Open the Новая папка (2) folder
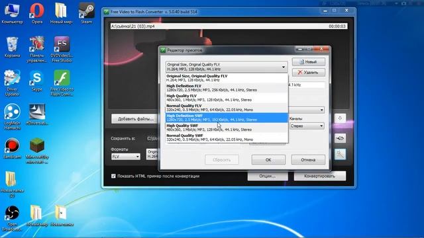This screenshot has width=424, height=238. pyautogui.click(x=12, y=184)
